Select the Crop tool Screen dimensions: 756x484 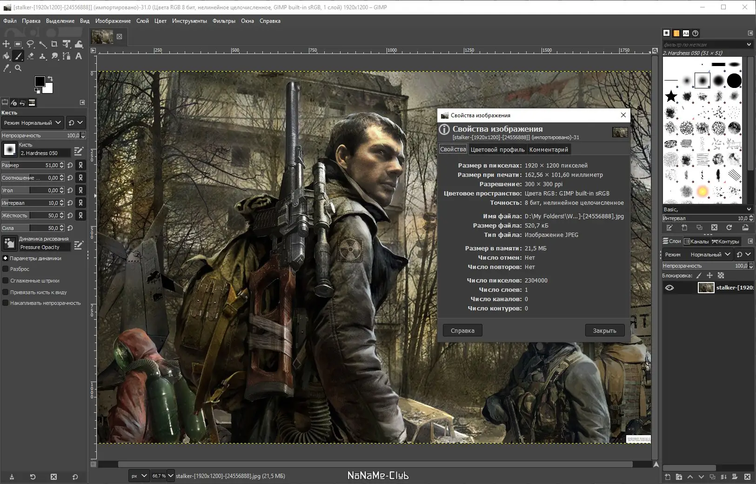(x=54, y=44)
